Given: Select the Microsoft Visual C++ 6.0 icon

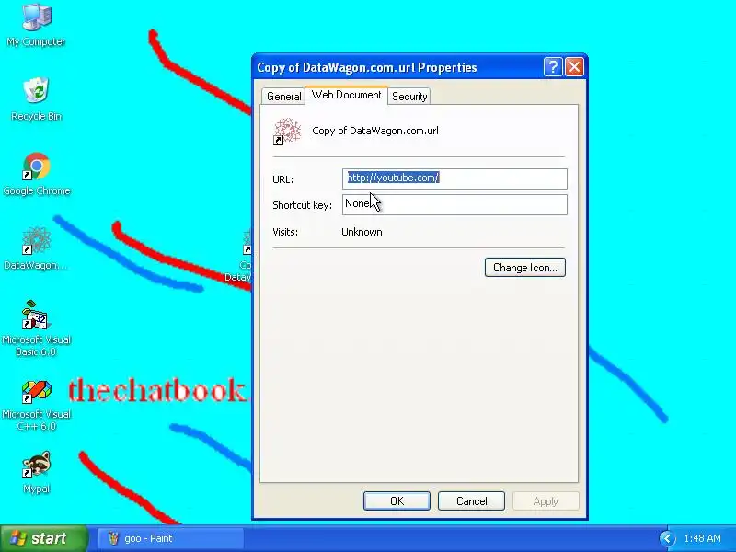Looking at the screenshot, I should point(36,405).
